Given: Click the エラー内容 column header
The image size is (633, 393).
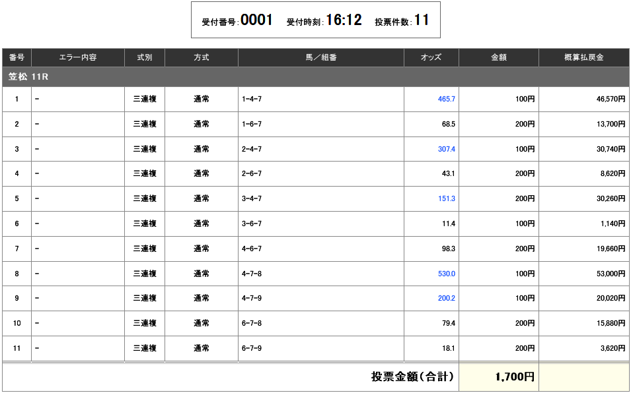Looking at the screenshot, I should (x=77, y=58).
